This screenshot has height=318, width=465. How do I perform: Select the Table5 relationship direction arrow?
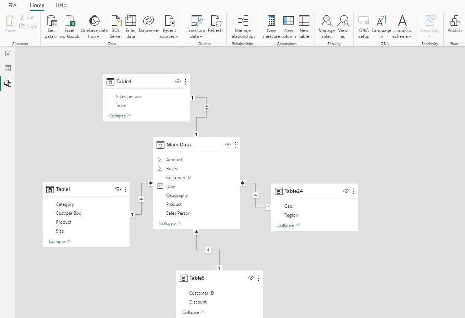[208, 250]
